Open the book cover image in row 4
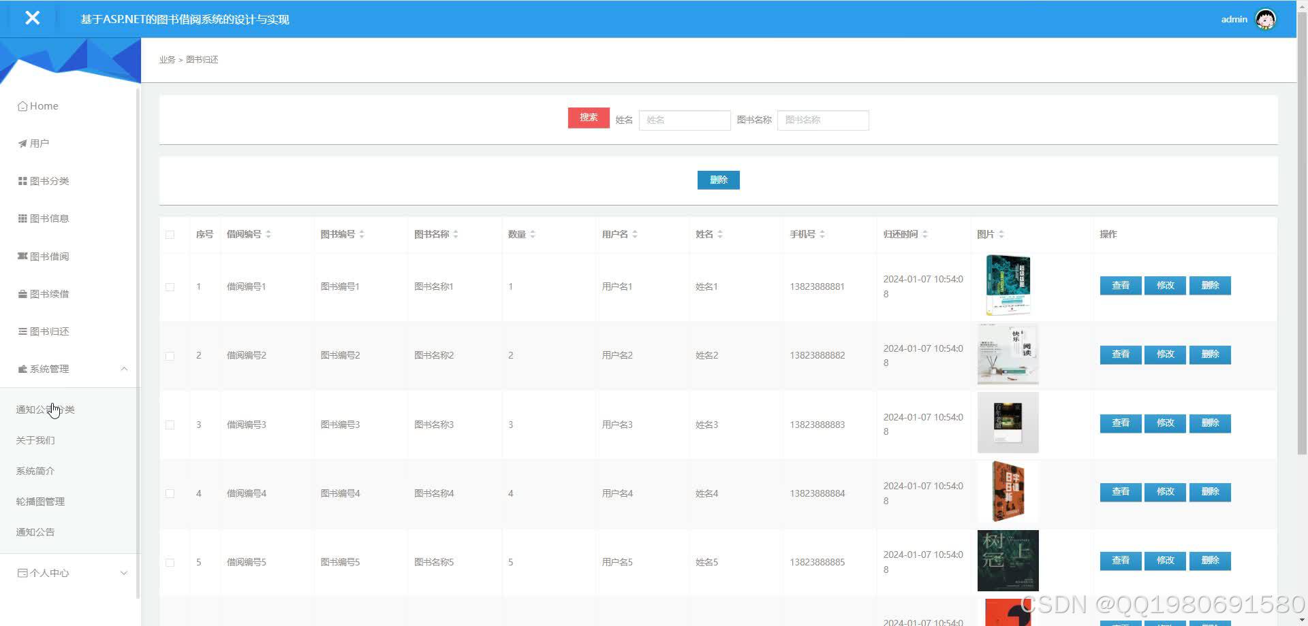 (1008, 491)
